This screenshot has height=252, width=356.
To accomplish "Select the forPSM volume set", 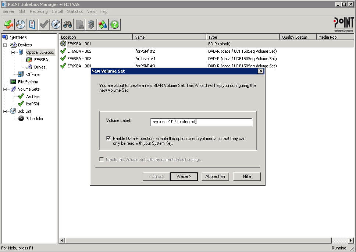I will (x=32, y=104).
